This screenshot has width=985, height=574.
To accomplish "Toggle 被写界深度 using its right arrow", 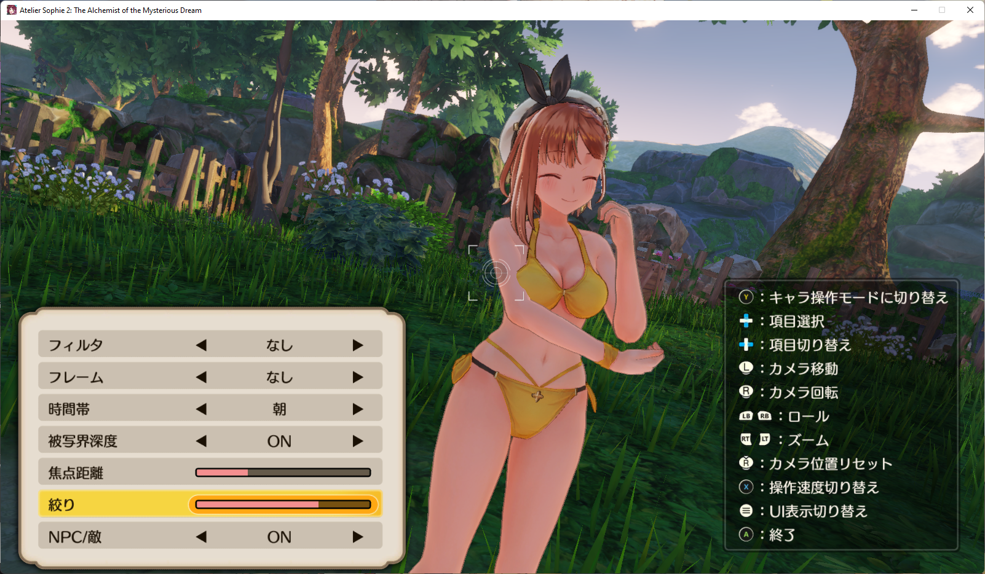I will pos(358,441).
